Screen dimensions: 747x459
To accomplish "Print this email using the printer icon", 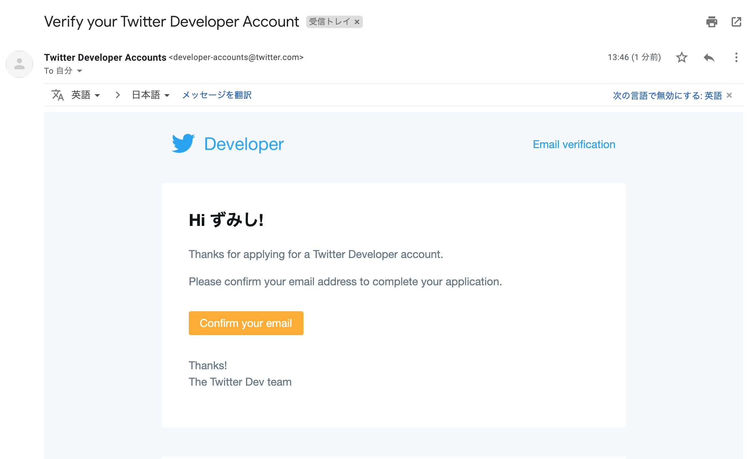I will 711,22.
